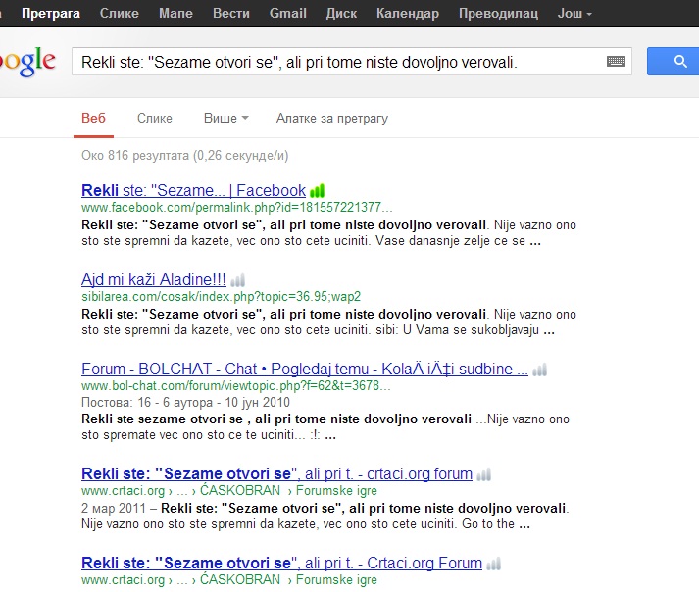Open the Ajd mi kaži Aladine!!! result

tap(154, 279)
